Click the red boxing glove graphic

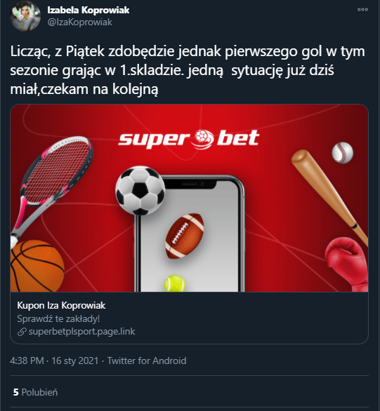coord(346,264)
